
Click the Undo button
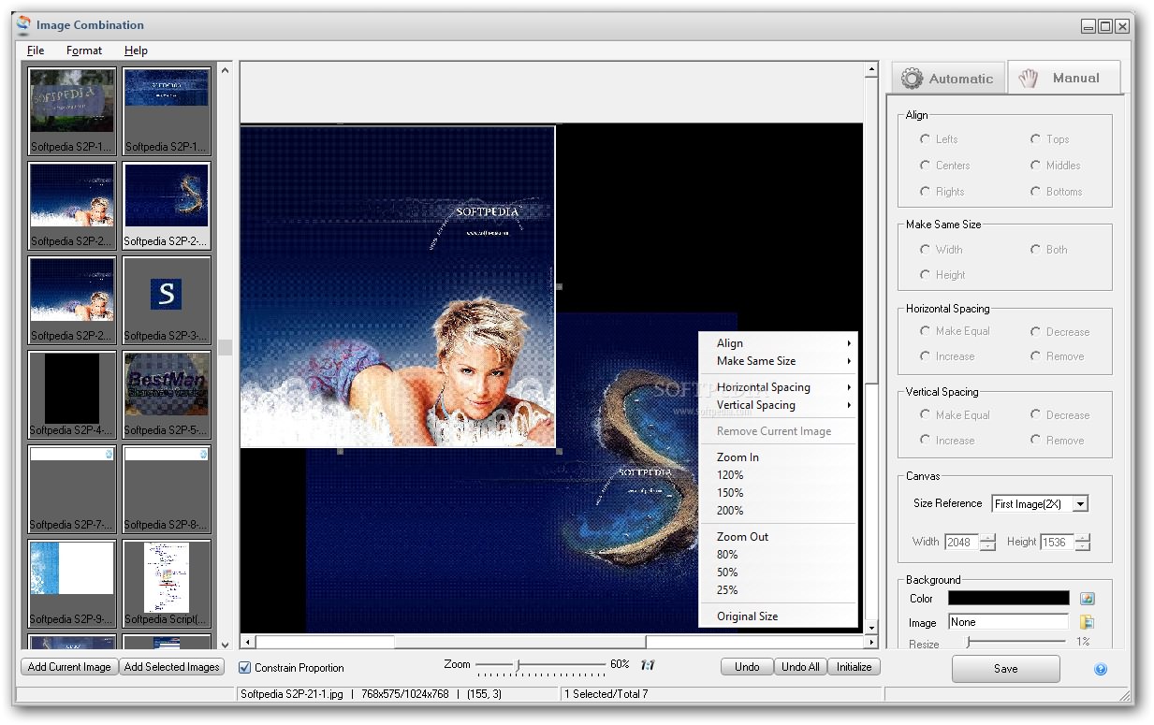(x=747, y=667)
